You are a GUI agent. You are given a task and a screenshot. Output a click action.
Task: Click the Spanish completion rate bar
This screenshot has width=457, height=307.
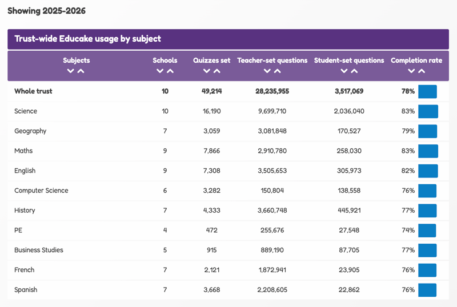point(427,290)
